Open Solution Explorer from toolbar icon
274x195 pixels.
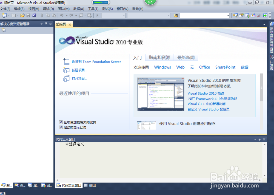point(235,16)
